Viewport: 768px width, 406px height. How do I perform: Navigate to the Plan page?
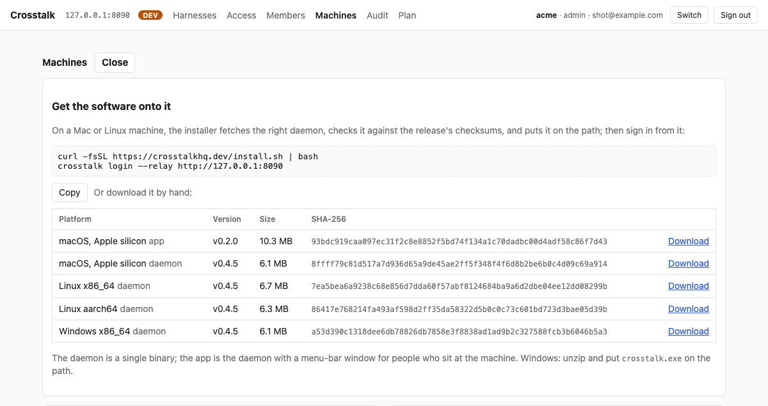(x=407, y=15)
